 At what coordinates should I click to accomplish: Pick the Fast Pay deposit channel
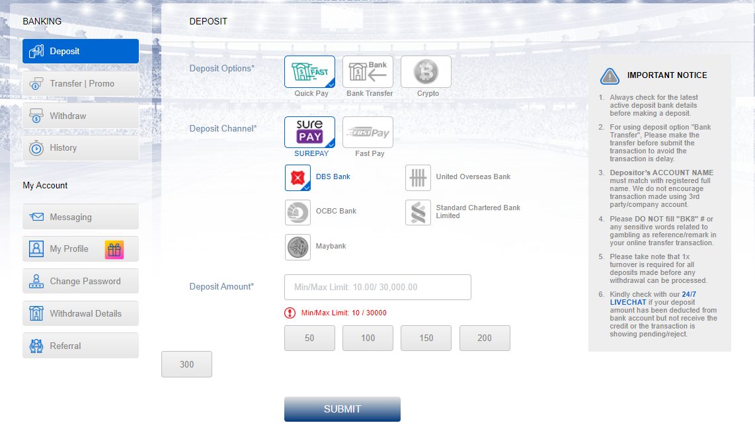coord(368,132)
